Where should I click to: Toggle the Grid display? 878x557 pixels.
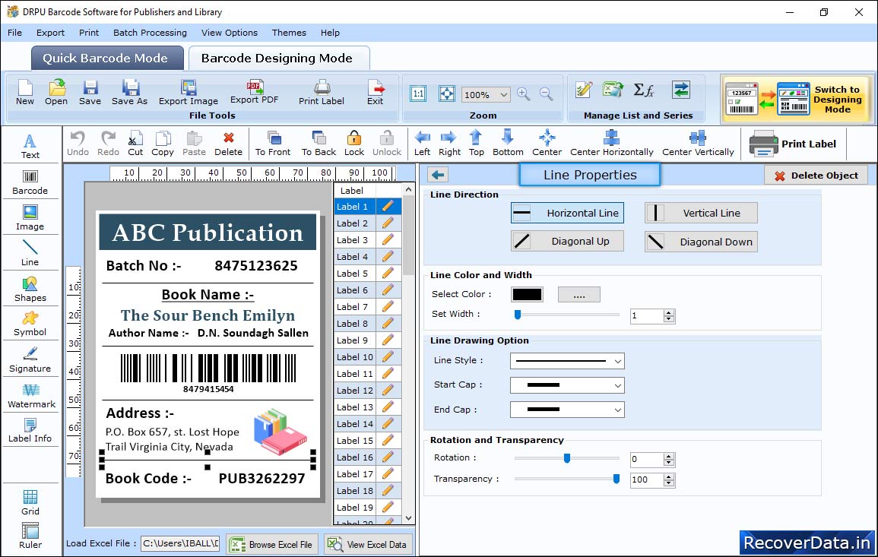click(30, 502)
